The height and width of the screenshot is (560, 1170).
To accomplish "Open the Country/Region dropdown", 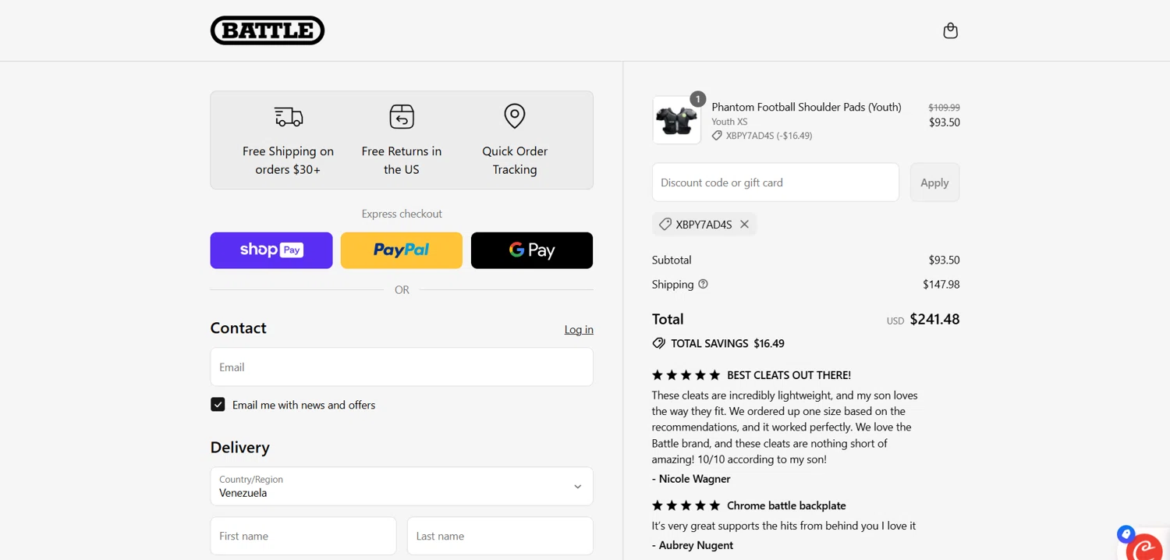I will point(402,486).
